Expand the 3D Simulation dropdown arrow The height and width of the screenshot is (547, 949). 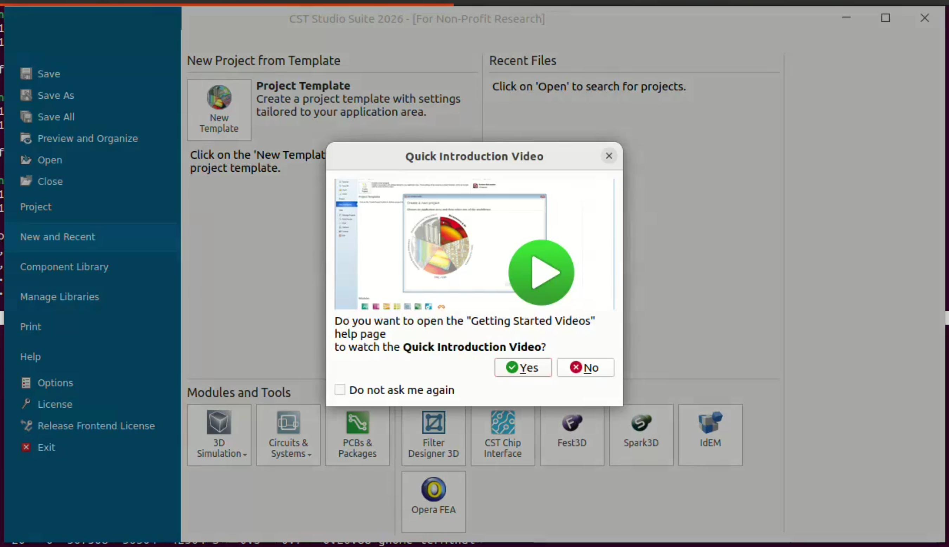click(245, 455)
